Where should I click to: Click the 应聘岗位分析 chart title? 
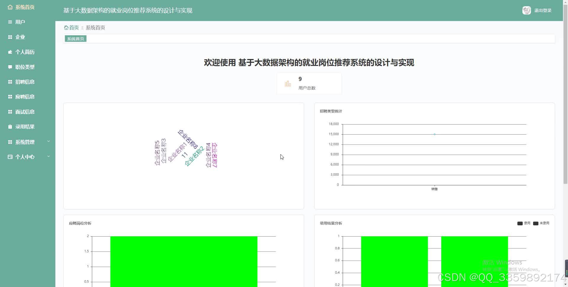pos(80,223)
